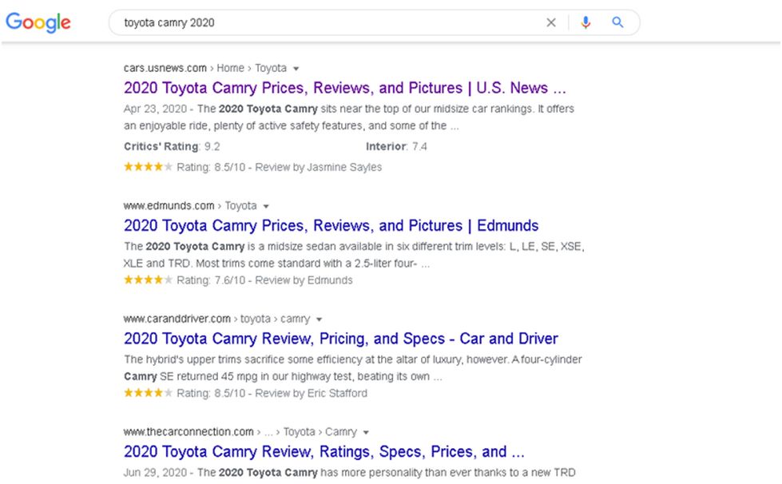The height and width of the screenshot is (484, 782).
Task: Expand dropdown arrow next to www.edmunds.com breadcrumb
Action: pyautogui.click(x=266, y=206)
